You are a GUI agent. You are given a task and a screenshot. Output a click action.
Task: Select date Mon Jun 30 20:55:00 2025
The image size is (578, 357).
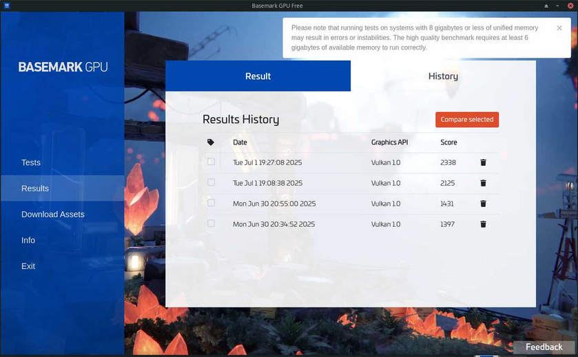click(x=274, y=204)
